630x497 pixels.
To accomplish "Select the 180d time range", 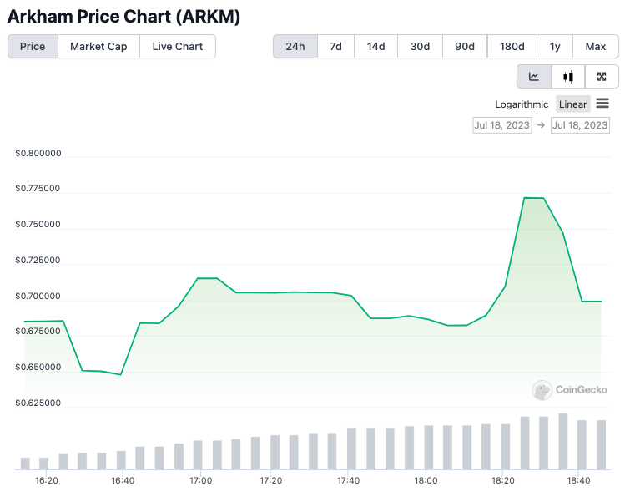I will click(512, 47).
